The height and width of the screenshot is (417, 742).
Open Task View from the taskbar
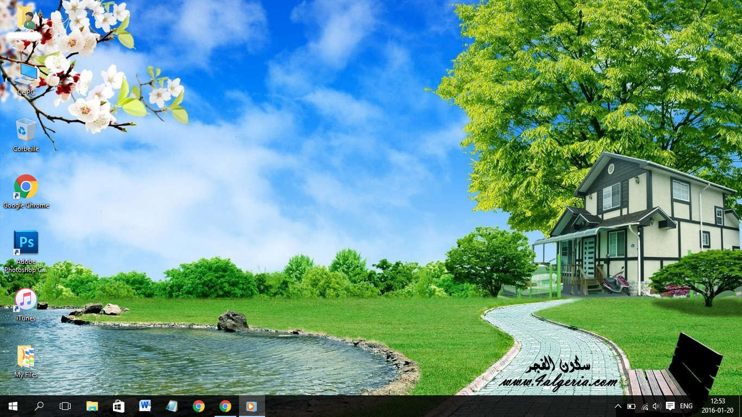[65, 406]
